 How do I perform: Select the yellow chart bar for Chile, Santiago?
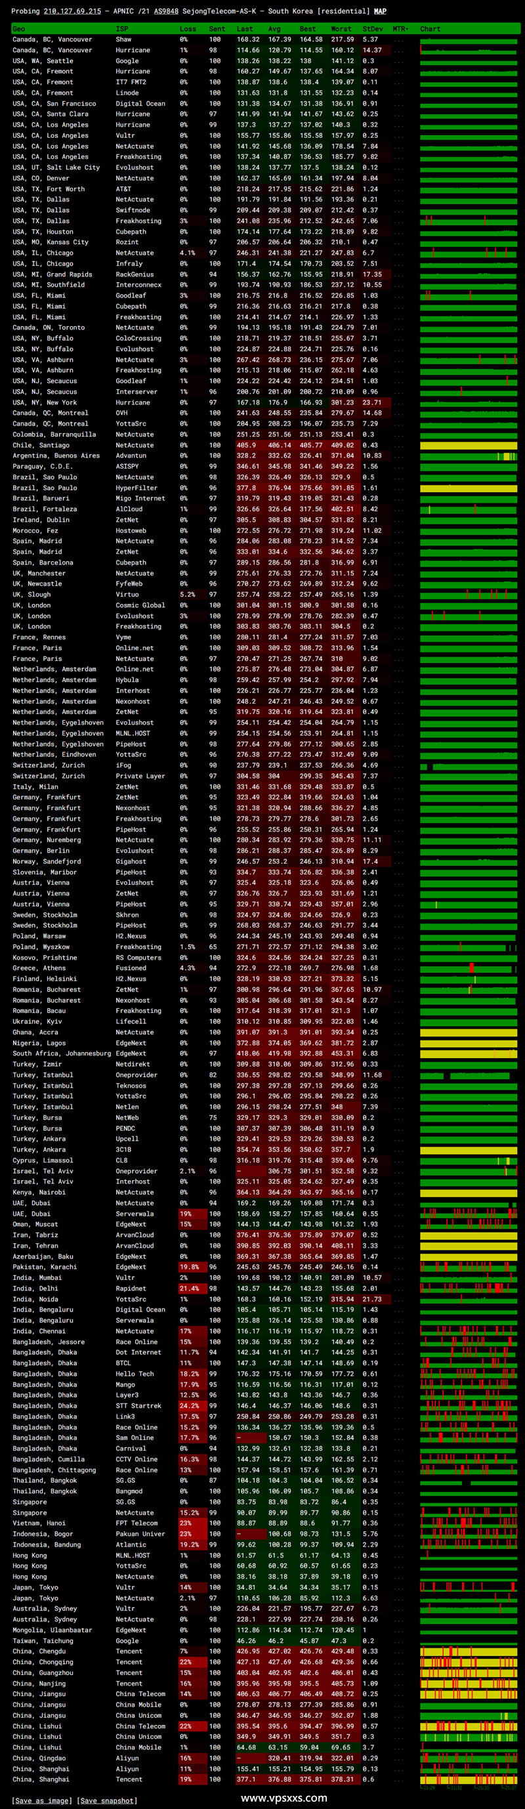click(469, 445)
